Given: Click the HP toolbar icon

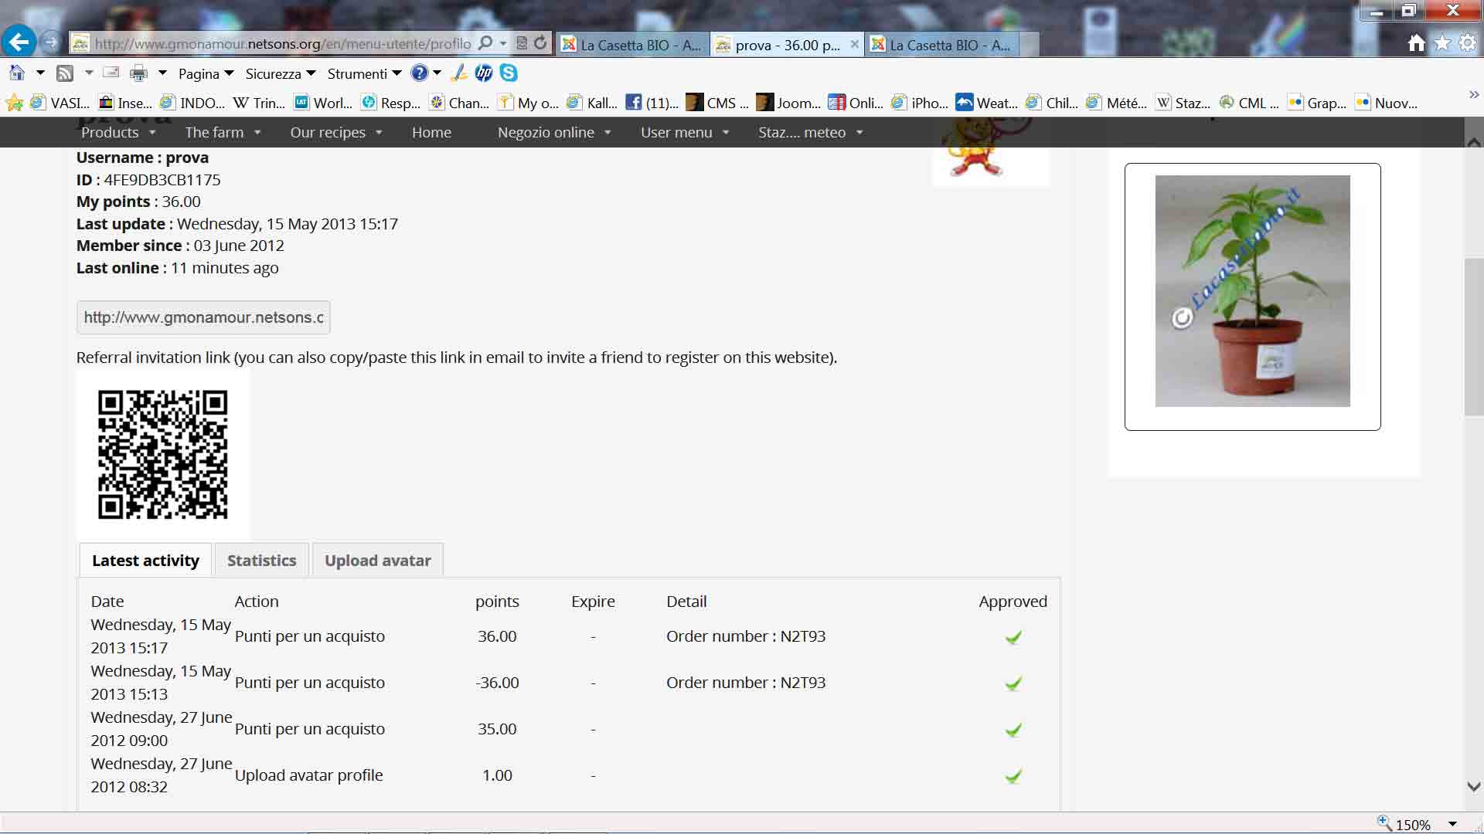Looking at the screenshot, I should point(484,73).
